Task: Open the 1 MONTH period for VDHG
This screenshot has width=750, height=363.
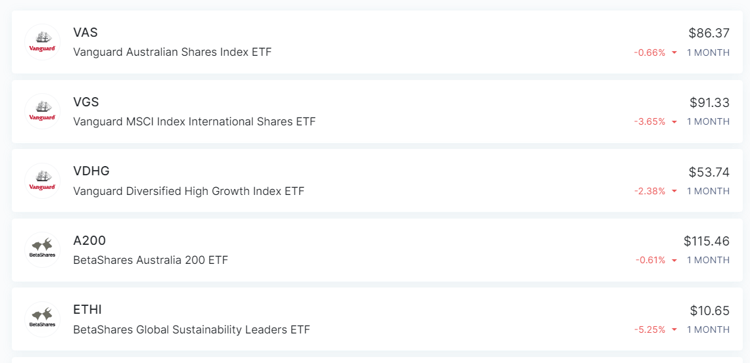Action: tap(709, 191)
